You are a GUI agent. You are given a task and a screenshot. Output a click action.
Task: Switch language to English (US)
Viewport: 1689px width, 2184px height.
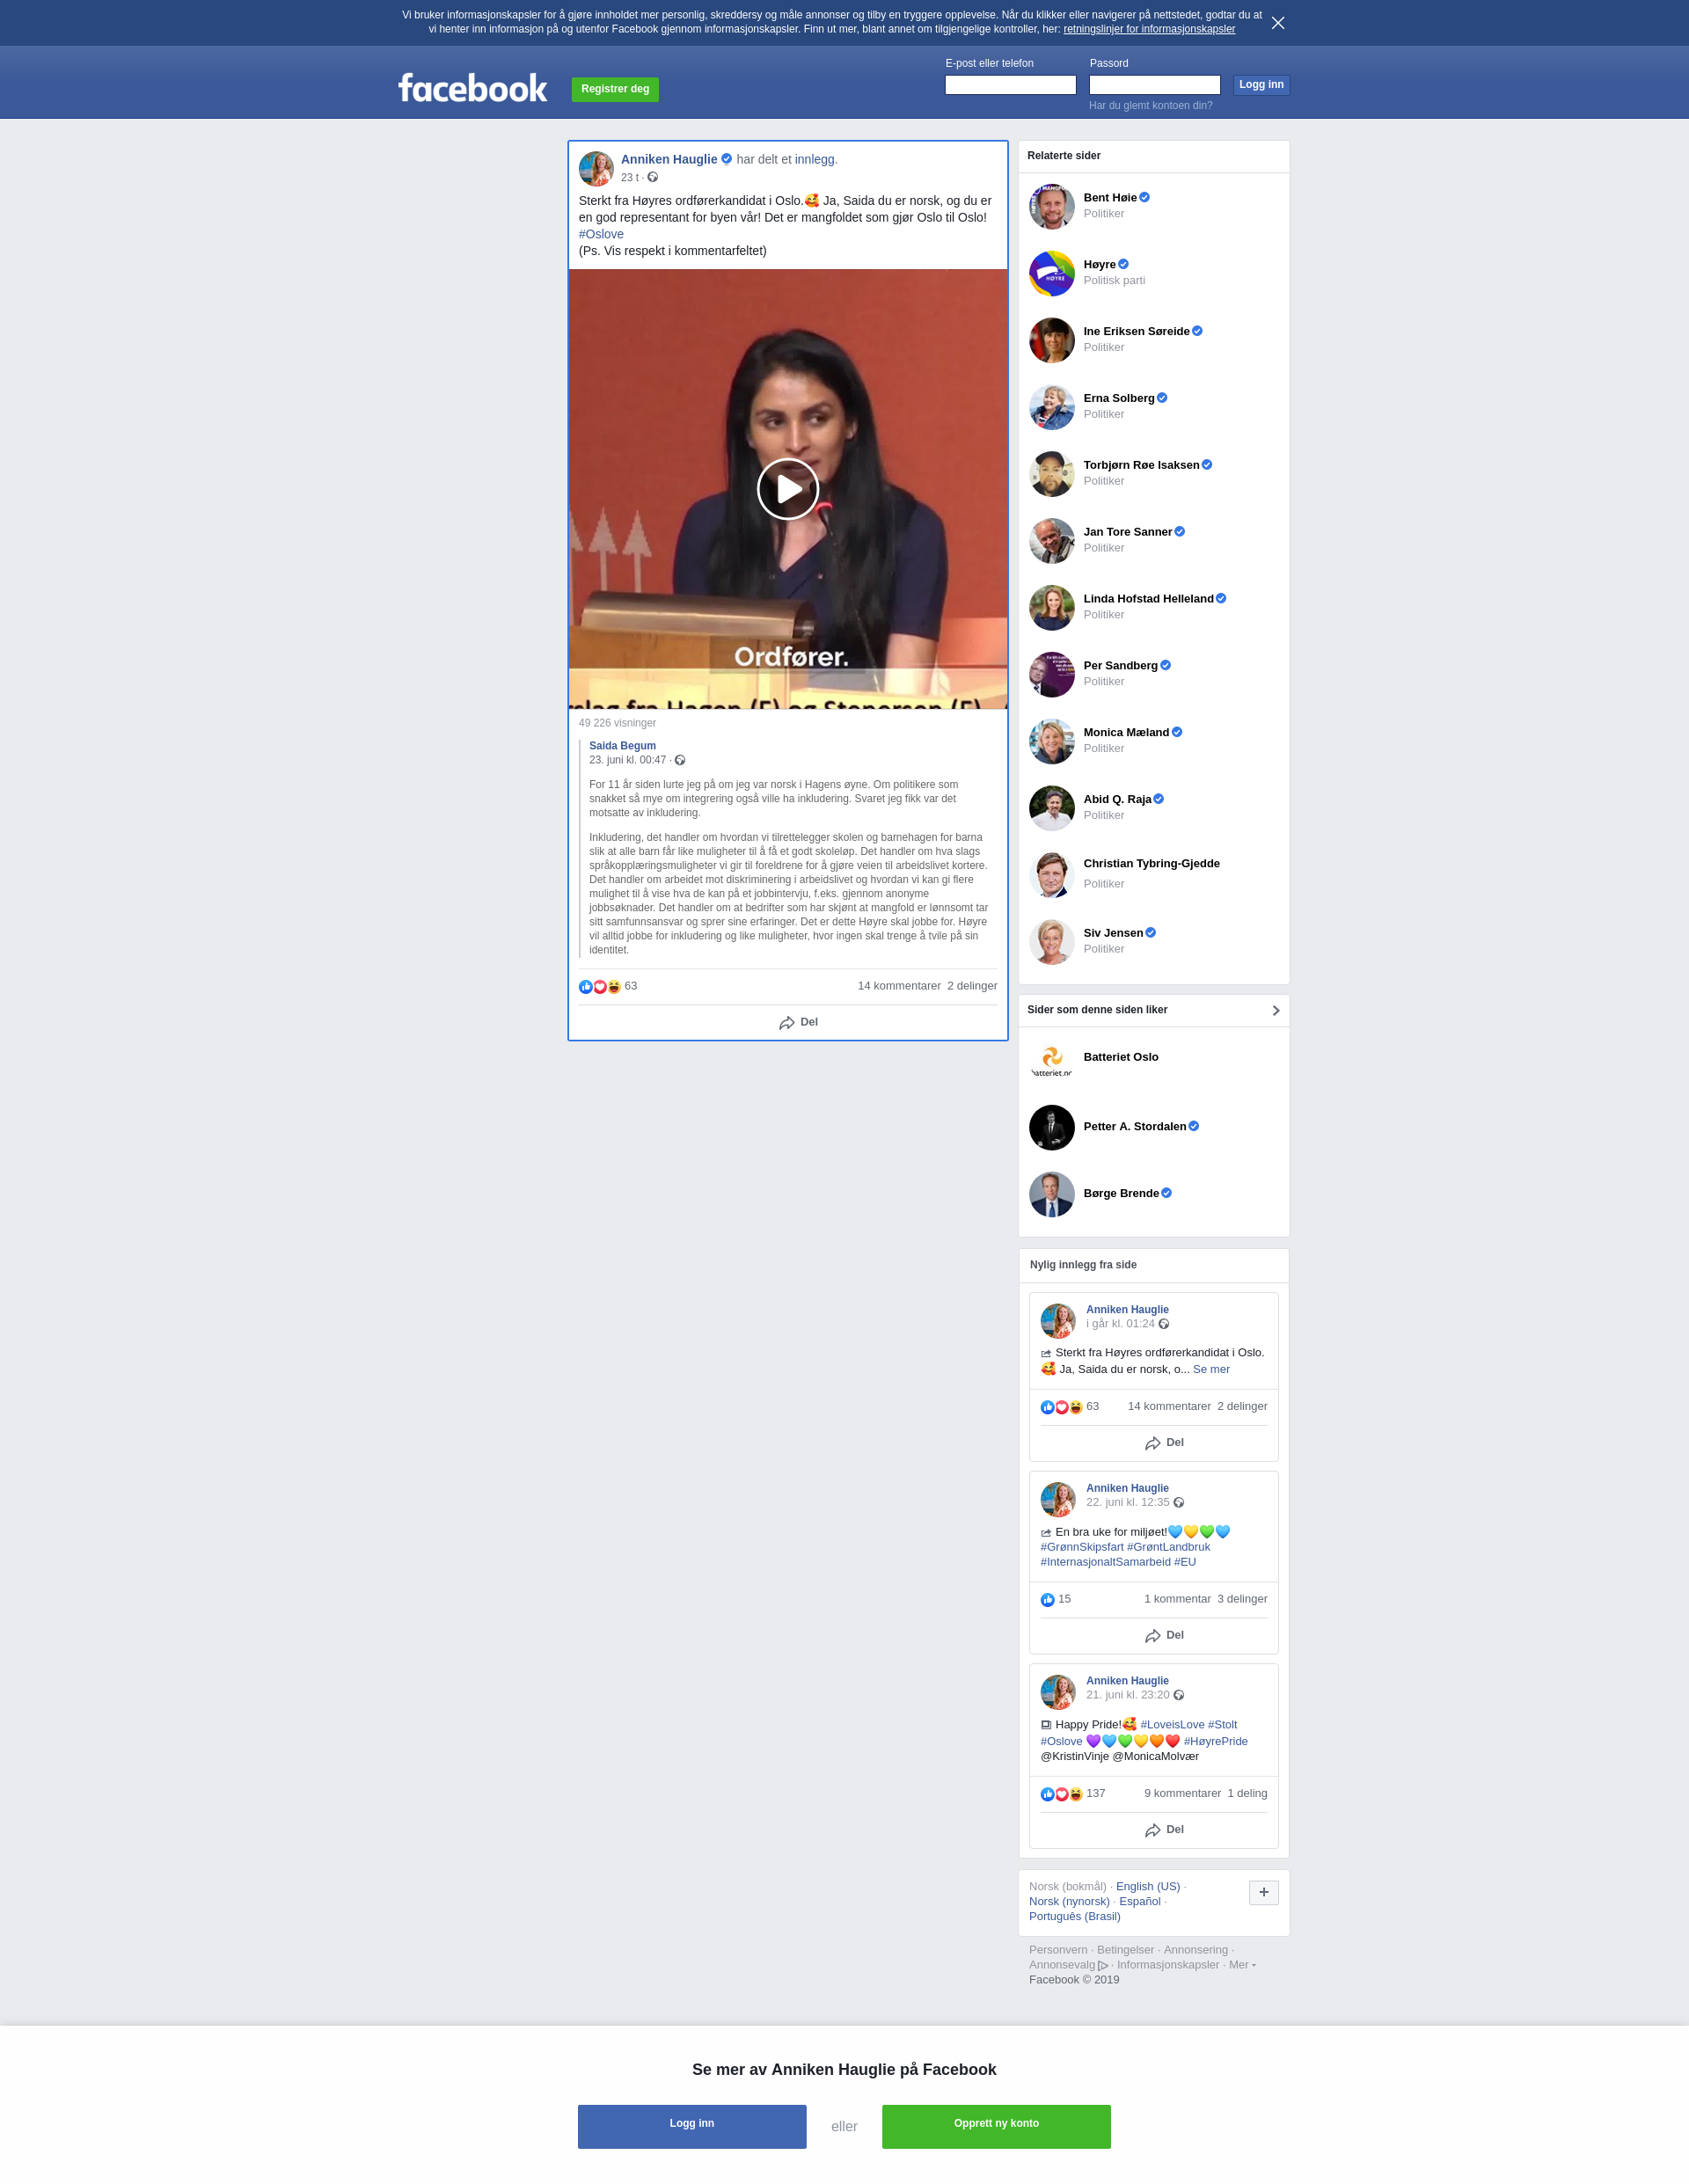click(1147, 1886)
